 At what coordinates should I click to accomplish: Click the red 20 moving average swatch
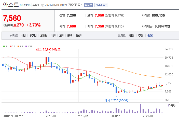pos(10,47)
